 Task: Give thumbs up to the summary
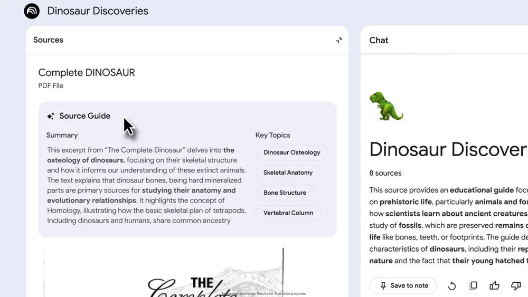point(494,285)
